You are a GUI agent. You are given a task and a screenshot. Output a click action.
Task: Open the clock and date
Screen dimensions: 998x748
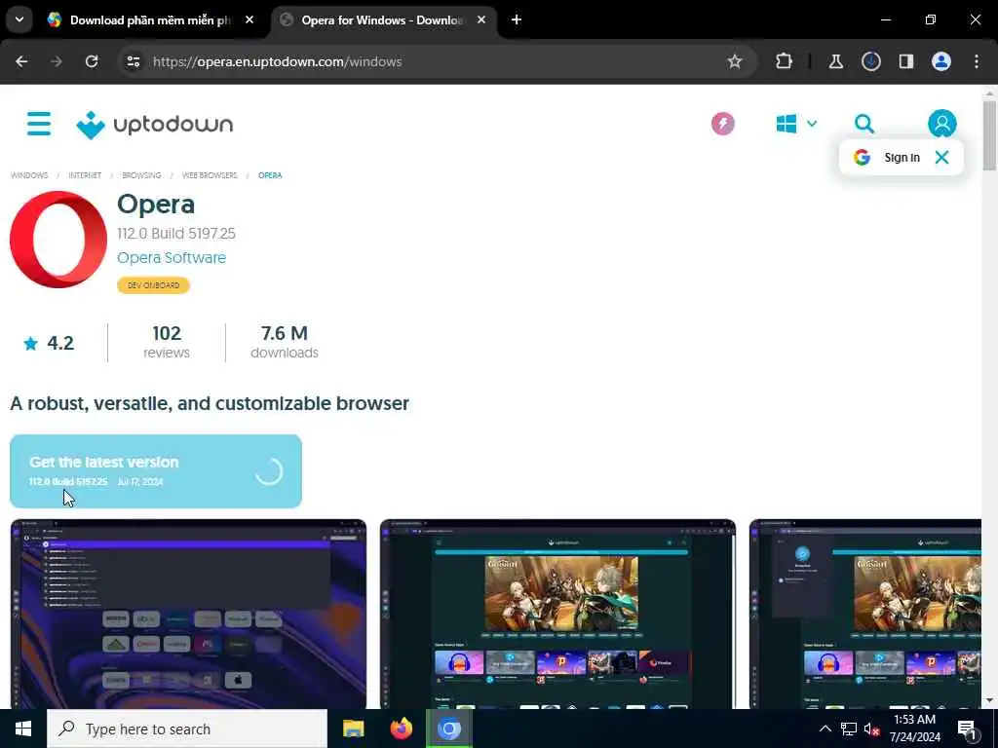pyautogui.click(x=914, y=729)
